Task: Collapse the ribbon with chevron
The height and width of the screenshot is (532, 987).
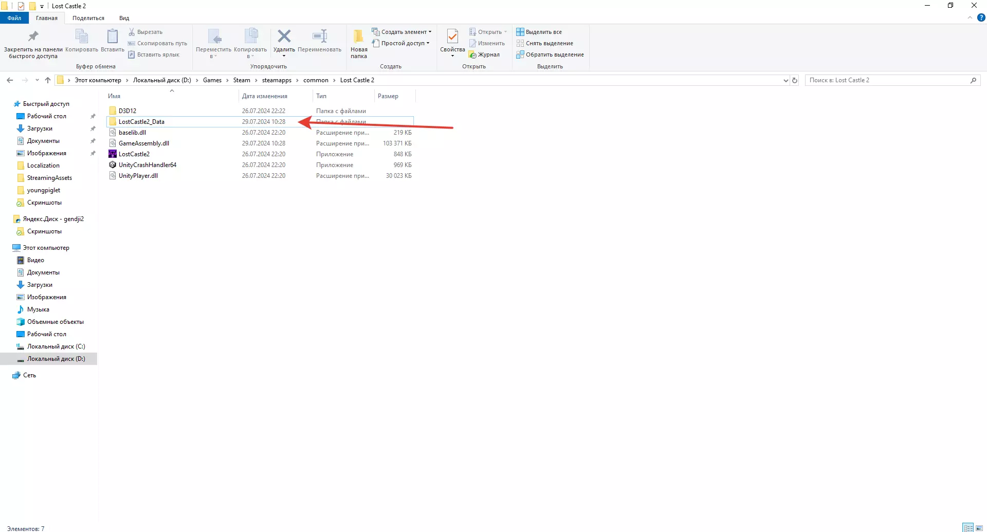Action: [970, 17]
